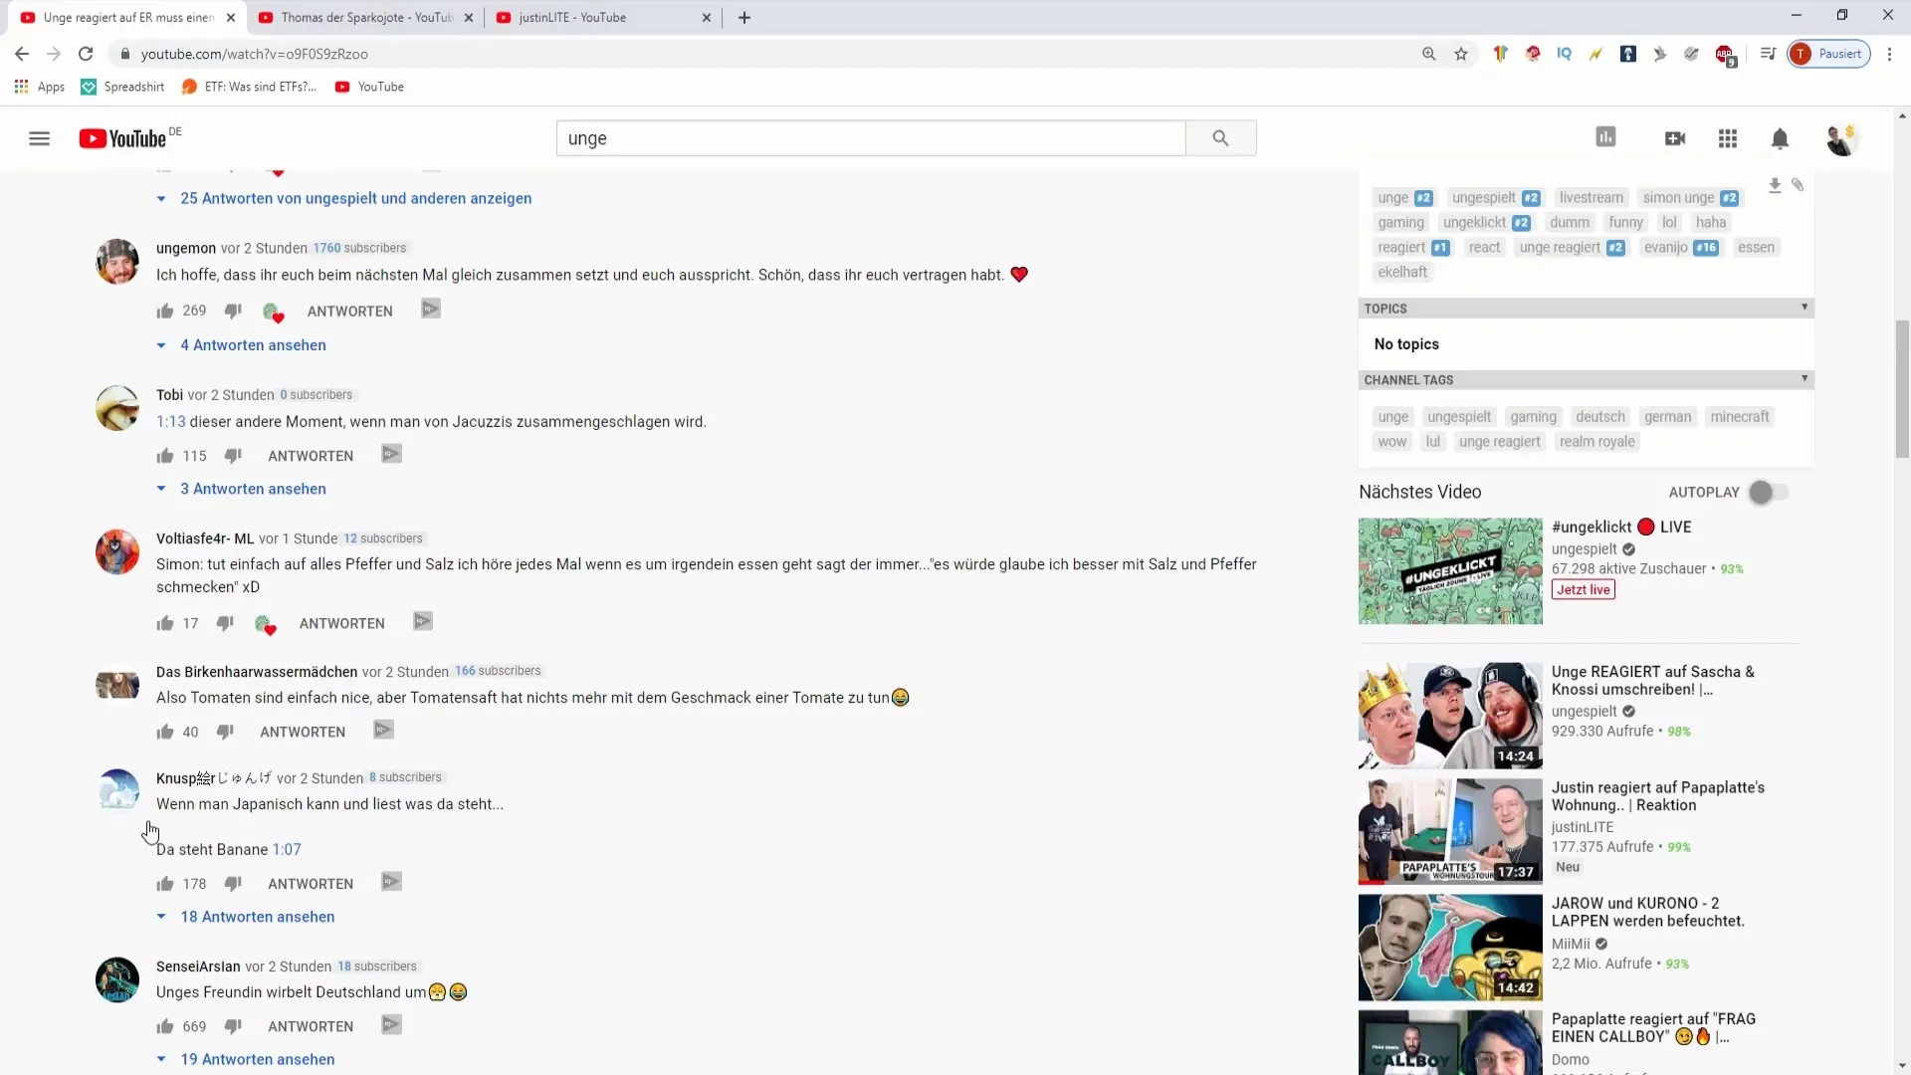Viewport: 1911px width, 1075px height.
Task: Jump to timestamp 1:07 in Banane comment
Action: pos(287,849)
